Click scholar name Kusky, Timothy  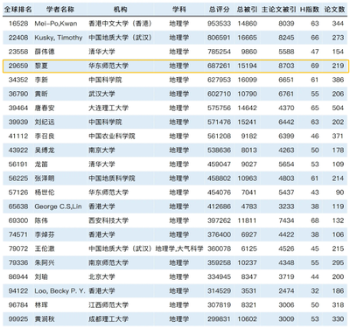[59, 38]
